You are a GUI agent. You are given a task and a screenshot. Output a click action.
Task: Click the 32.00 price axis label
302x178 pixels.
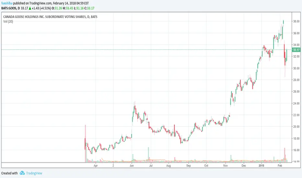[x=296, y=56]
